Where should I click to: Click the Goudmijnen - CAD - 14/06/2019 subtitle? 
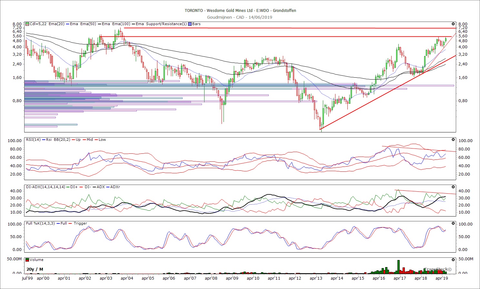(x=240, y=17)
